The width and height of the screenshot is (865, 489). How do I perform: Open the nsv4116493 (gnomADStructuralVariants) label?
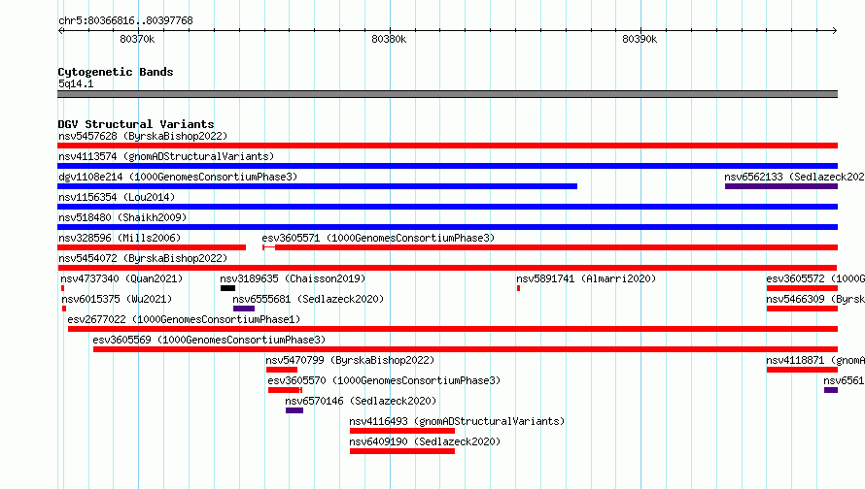point(458,421)
